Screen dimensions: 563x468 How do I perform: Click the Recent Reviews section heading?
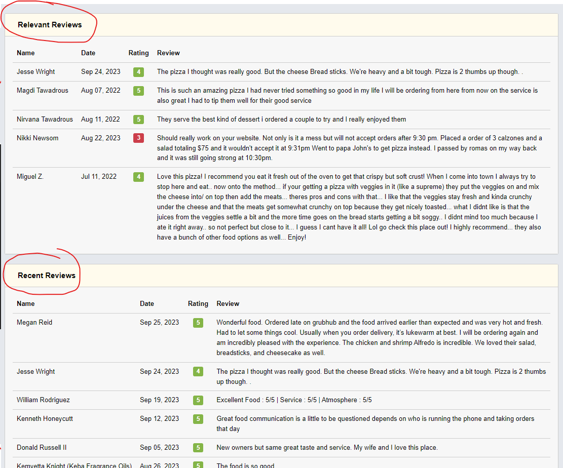click(x=47, y=276)
